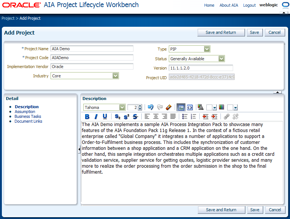Apply underline formatting
The height and width of the screenshot is (219, 290).
pos(105,116)
